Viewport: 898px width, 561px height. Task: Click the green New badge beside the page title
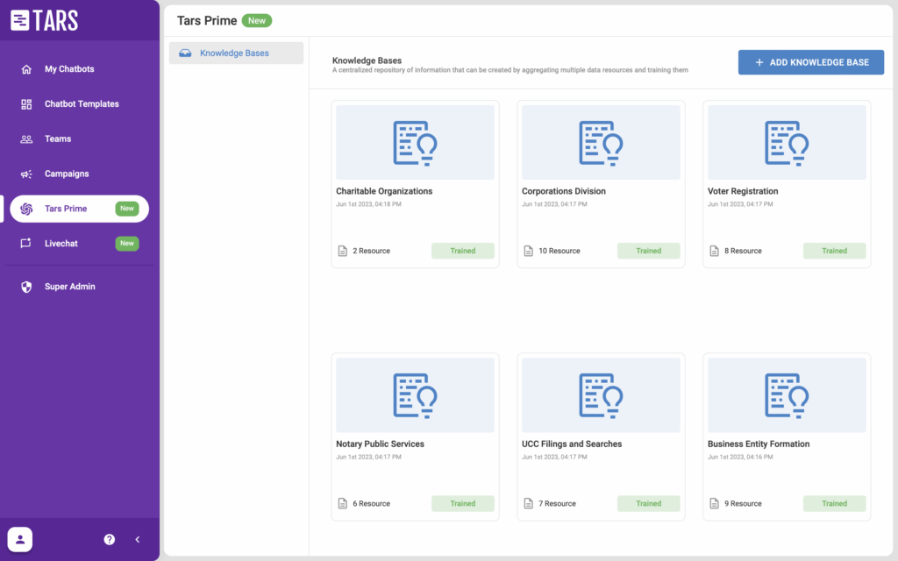[257, 20]
